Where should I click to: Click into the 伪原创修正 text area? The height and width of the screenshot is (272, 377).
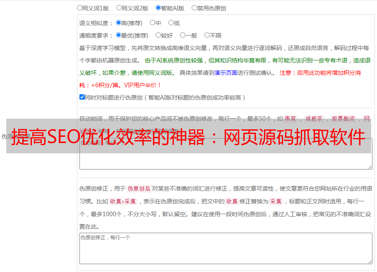226,248
